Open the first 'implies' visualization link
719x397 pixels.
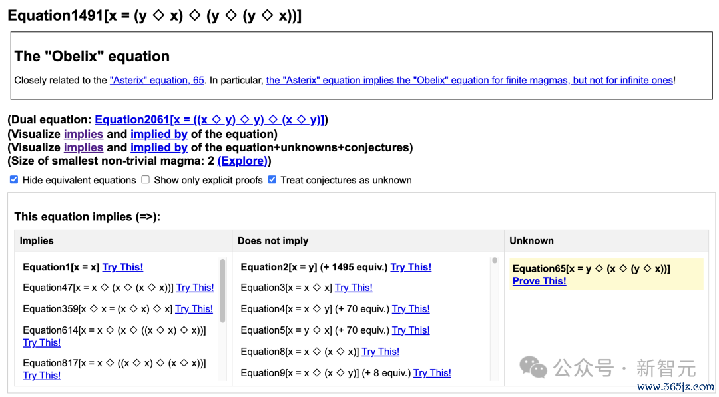pos(83,134)
